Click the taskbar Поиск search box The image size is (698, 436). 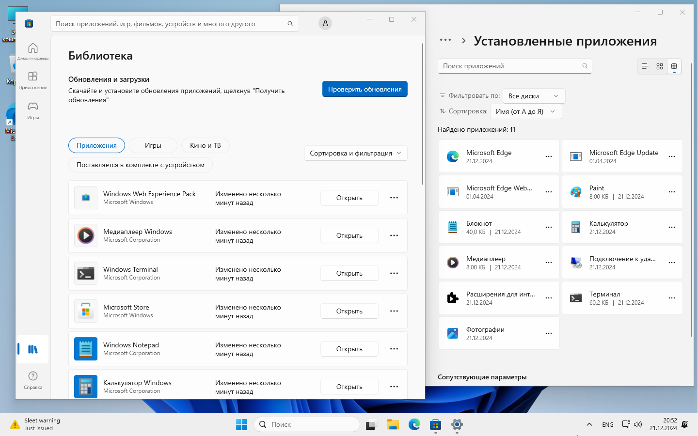coord(307,424)
